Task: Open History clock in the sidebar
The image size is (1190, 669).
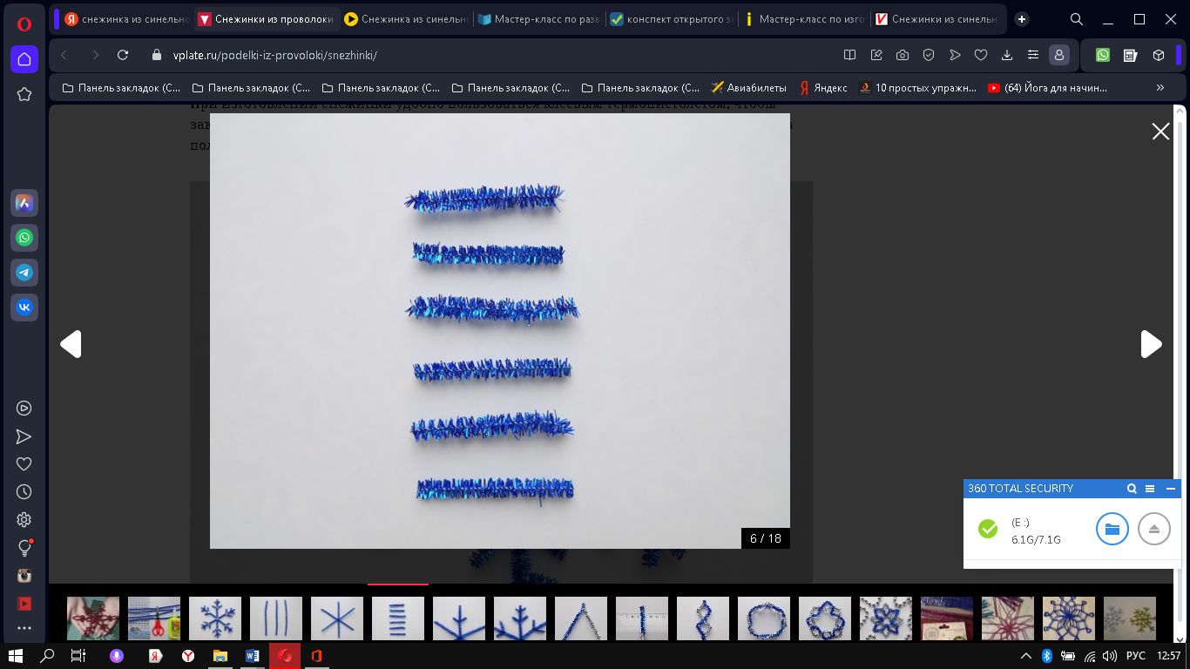Action: coord(24,492)
